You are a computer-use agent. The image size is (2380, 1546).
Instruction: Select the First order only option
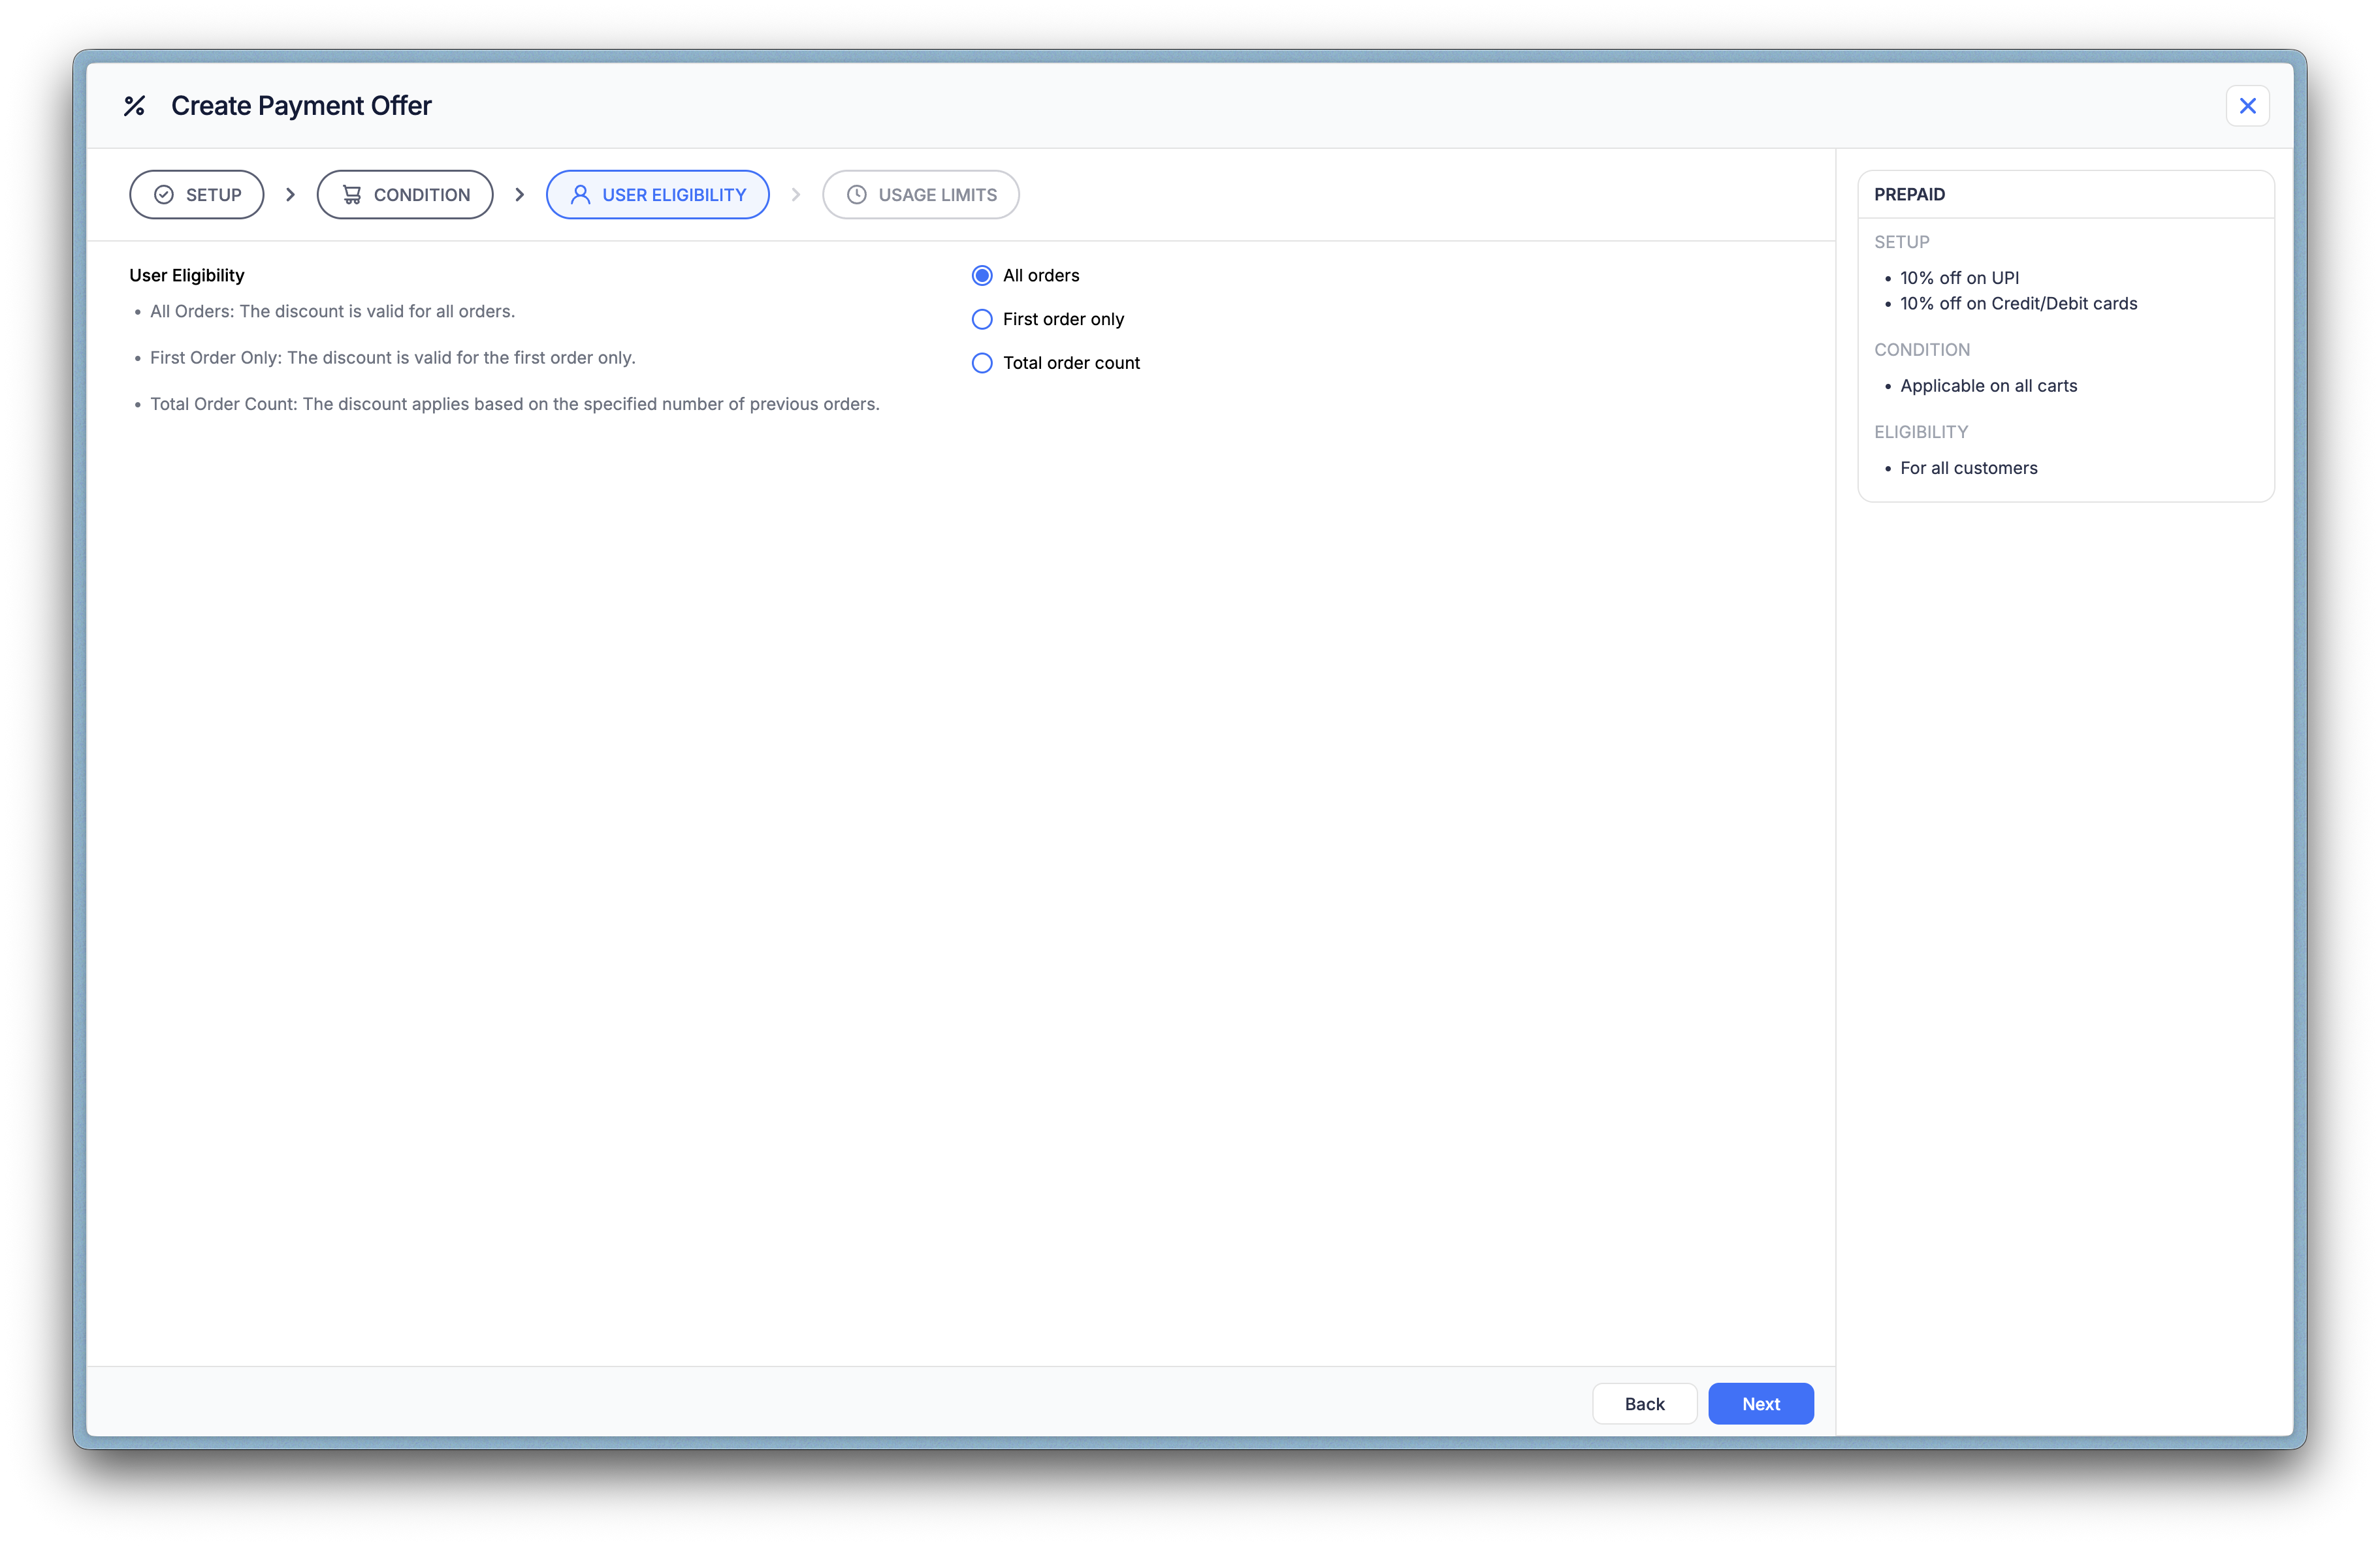point(982,320)
